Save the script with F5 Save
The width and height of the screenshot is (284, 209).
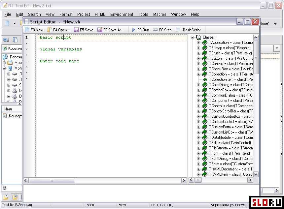(84, 30)
